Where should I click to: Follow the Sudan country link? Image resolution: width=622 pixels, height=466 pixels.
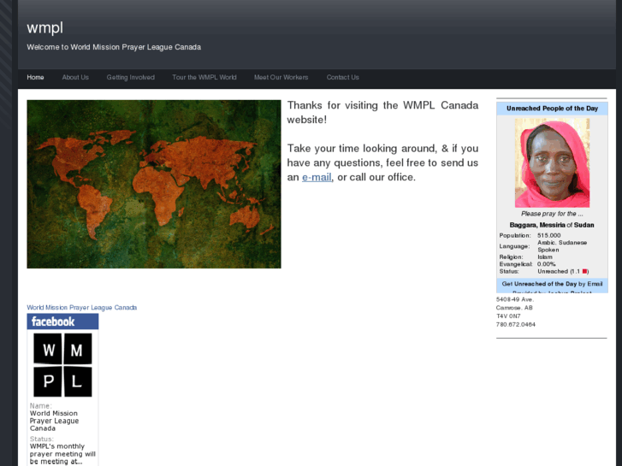[583, 225]
